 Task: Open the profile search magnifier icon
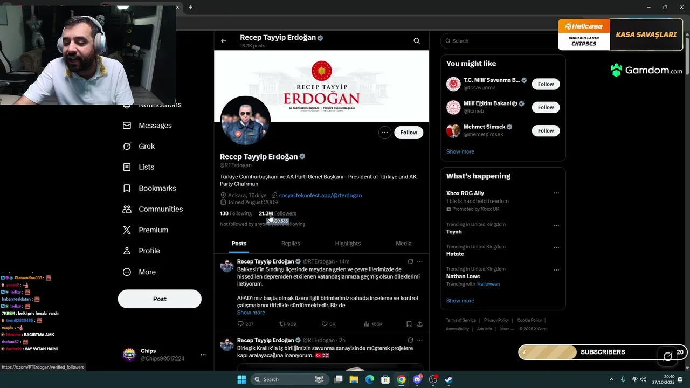(x=417, y=41)
